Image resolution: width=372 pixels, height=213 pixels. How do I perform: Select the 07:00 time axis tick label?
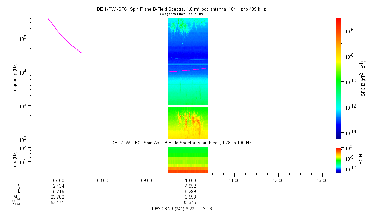coord(59,180)
